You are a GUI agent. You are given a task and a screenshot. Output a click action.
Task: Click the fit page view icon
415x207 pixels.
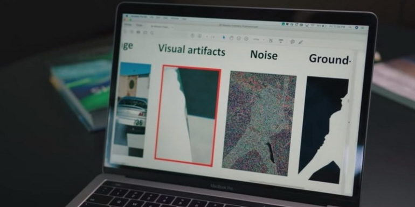coord(271,40)
